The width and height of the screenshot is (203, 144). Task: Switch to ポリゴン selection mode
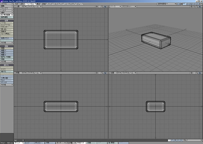point(38,143)
